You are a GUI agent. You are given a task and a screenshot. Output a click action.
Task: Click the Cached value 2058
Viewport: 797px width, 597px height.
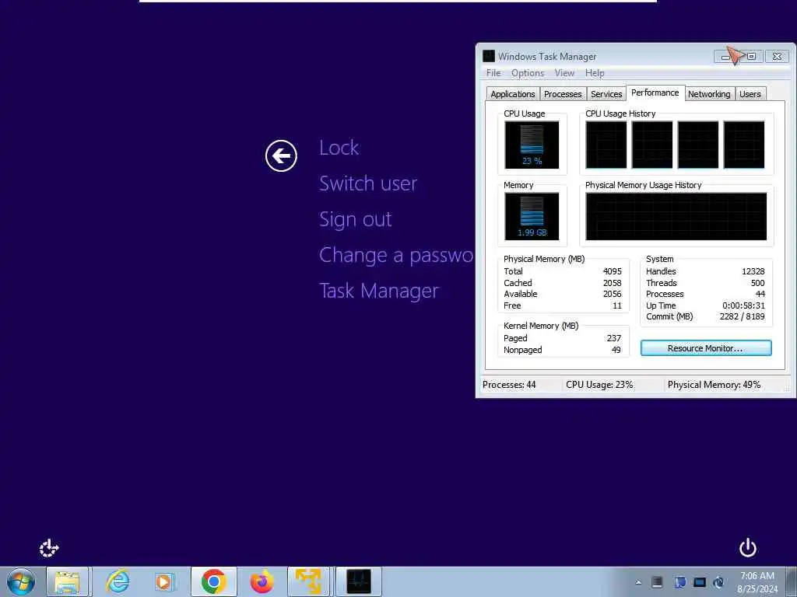click(612, 283)
